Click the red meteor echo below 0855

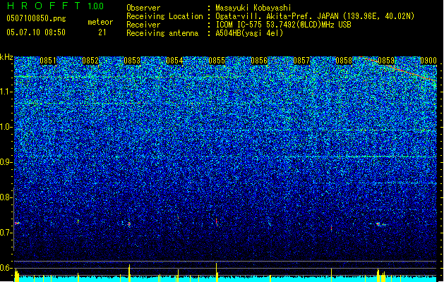click(x=217, y=222)
